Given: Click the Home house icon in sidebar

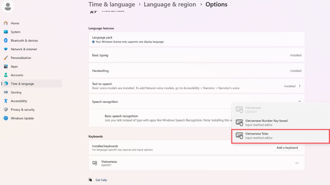Looking at the screenshot, I should [x=6, y=23].
